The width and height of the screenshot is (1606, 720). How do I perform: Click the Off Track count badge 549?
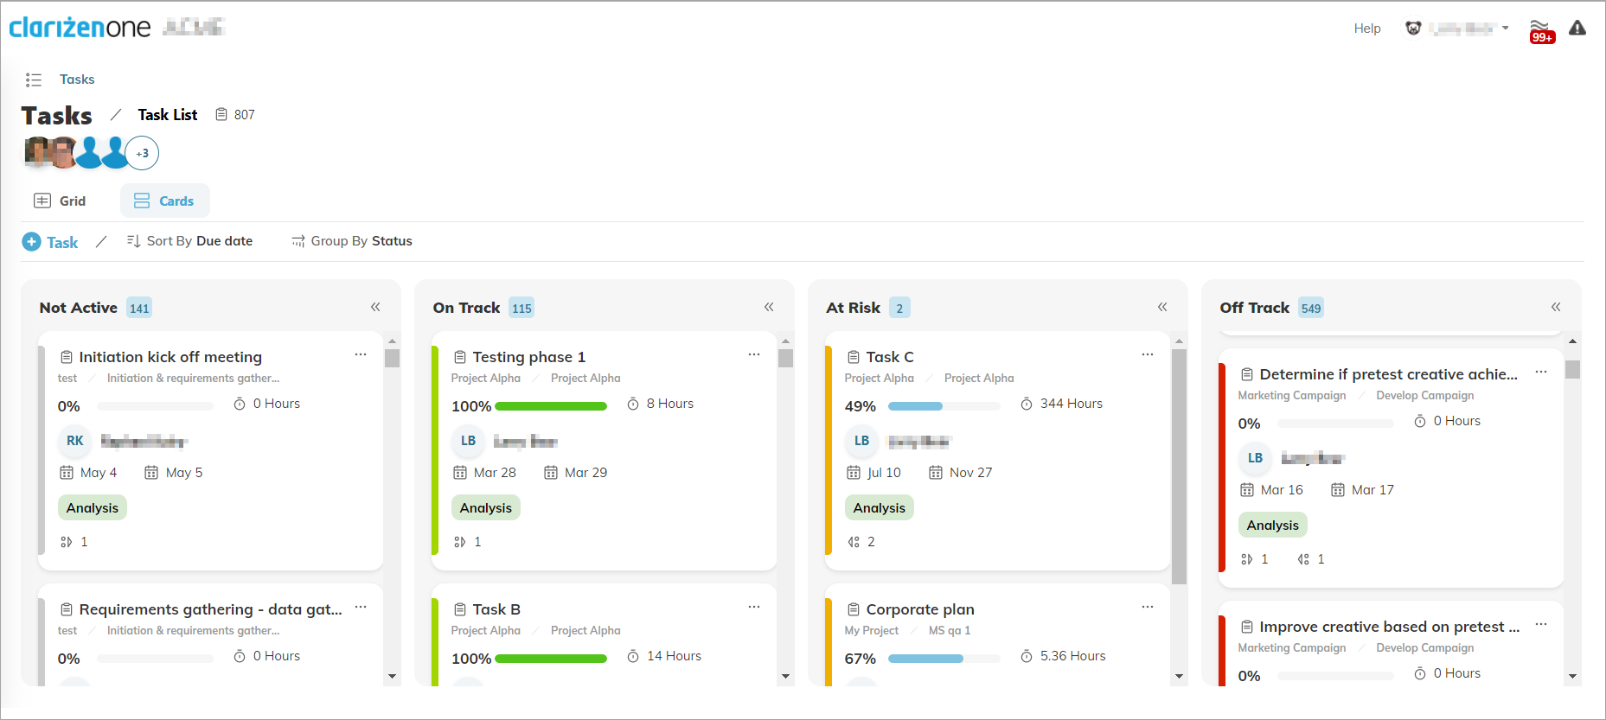1311,309
